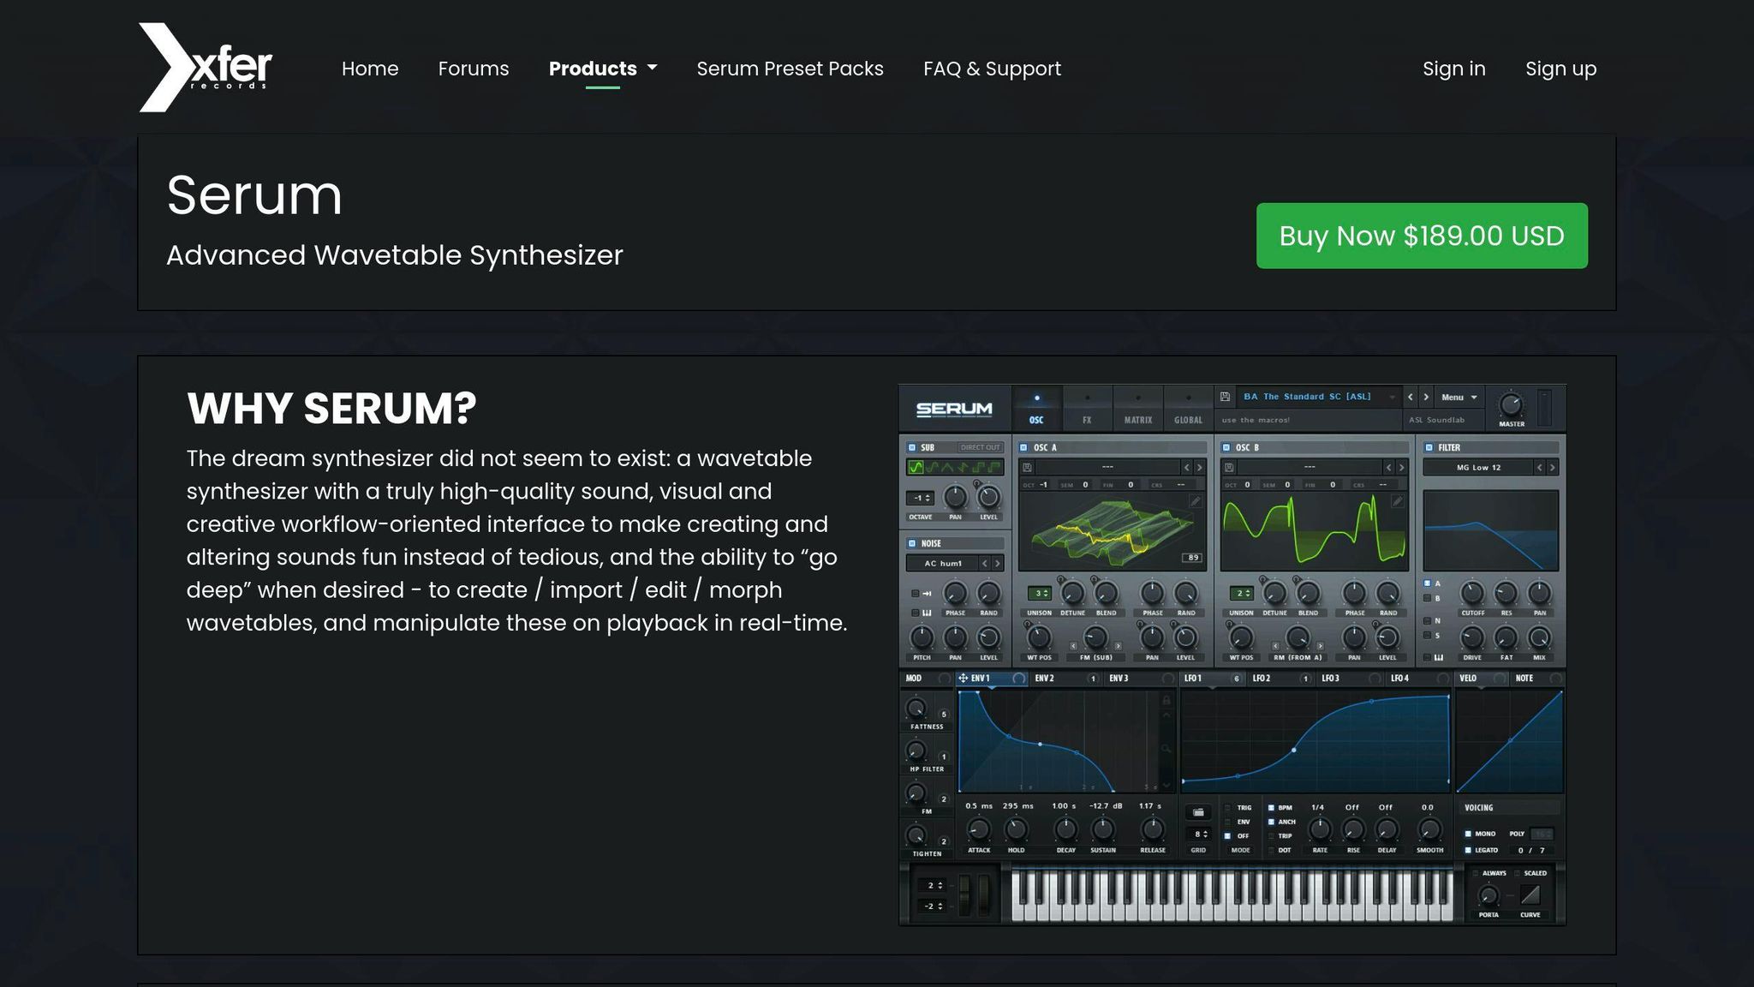Viewport: 1754px width, 987px height.
Task: Select the triangle wave shape in the SUB panel
Action: (947, 467)
